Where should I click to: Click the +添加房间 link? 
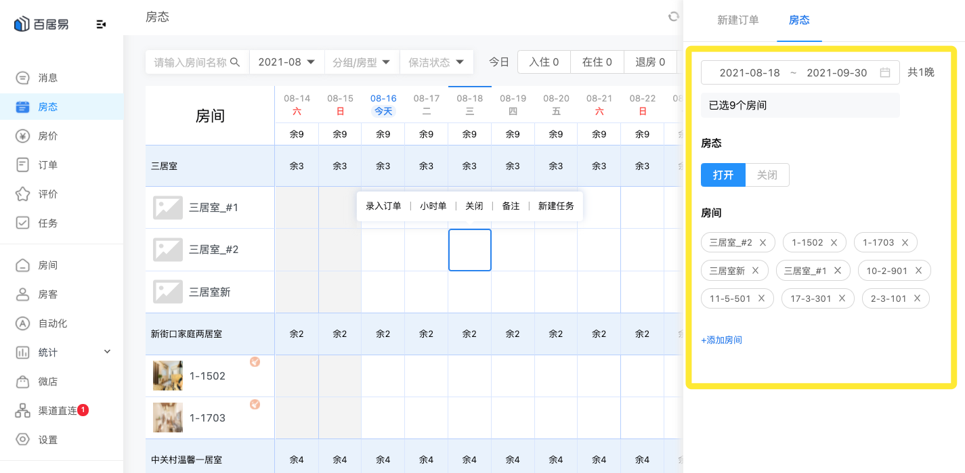[x=721, y=340]
